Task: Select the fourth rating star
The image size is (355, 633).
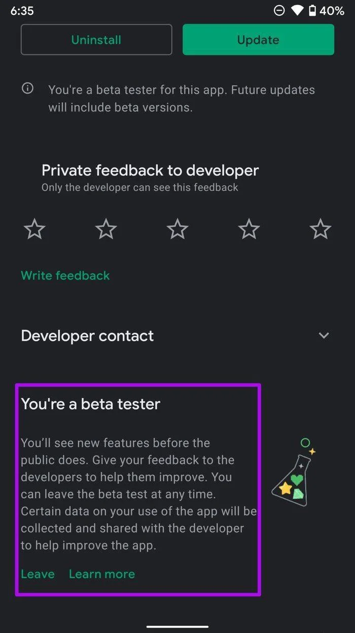Action: (x=249, y=229)
